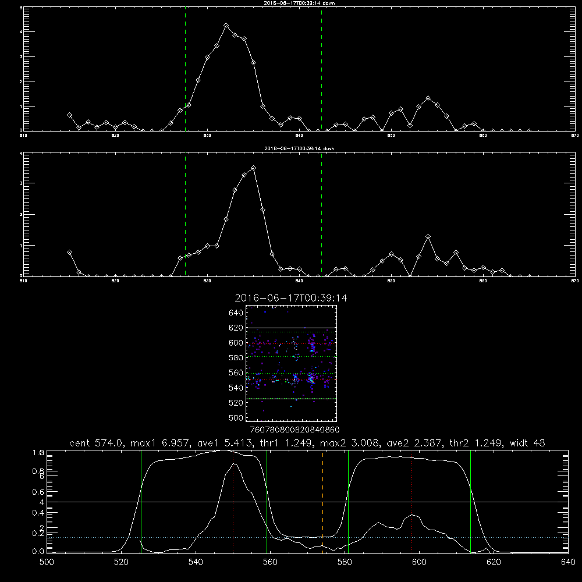Click the red dotted line at 550 in bottom plot
The image size is (582, 582).
(x=233, y=501)
